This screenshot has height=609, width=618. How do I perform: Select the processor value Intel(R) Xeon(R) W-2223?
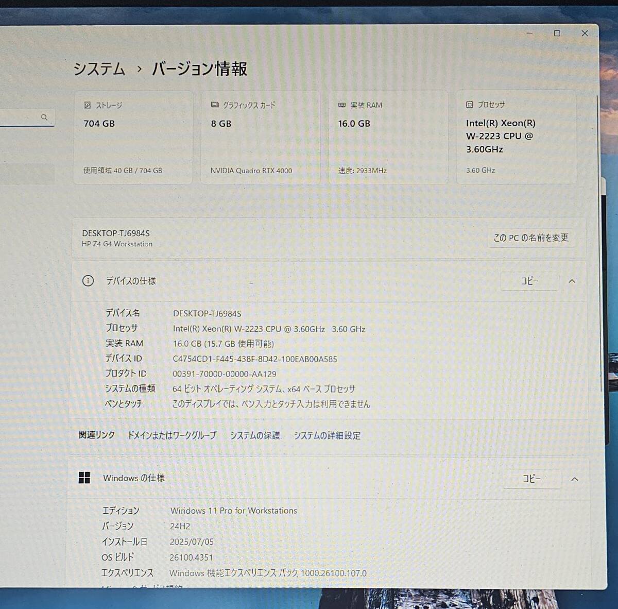click(269, 329)
